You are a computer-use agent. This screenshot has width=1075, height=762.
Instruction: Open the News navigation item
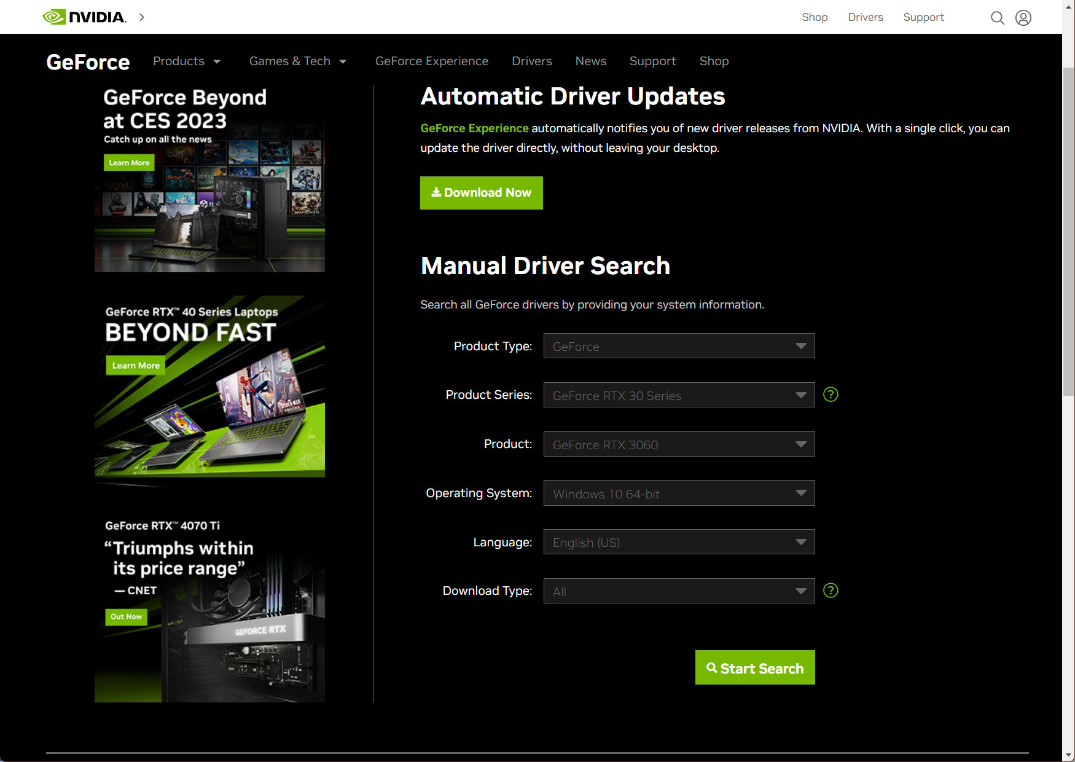pyautogui.click(x=590, y=61)
